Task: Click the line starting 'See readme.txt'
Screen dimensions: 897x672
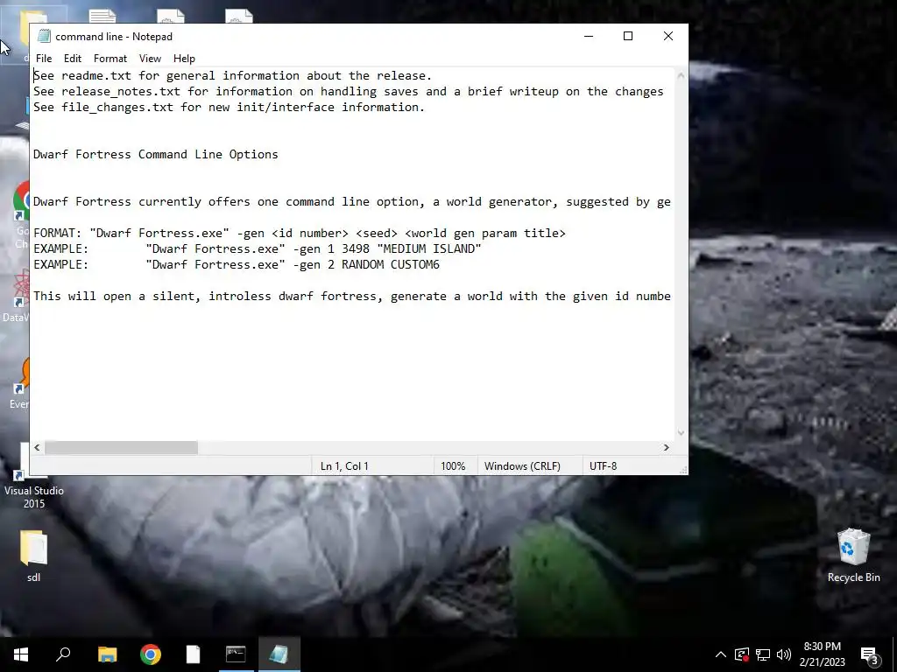Action: click(232, 75)
